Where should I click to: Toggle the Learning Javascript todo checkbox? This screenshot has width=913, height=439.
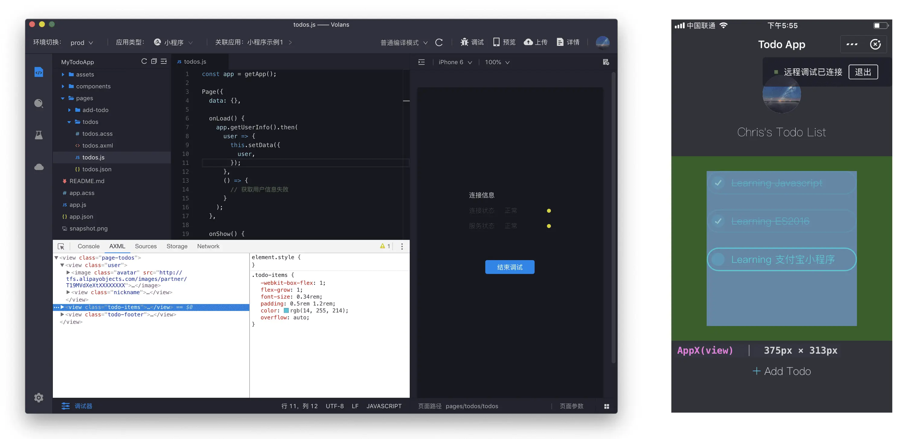(x=718, y=183)
